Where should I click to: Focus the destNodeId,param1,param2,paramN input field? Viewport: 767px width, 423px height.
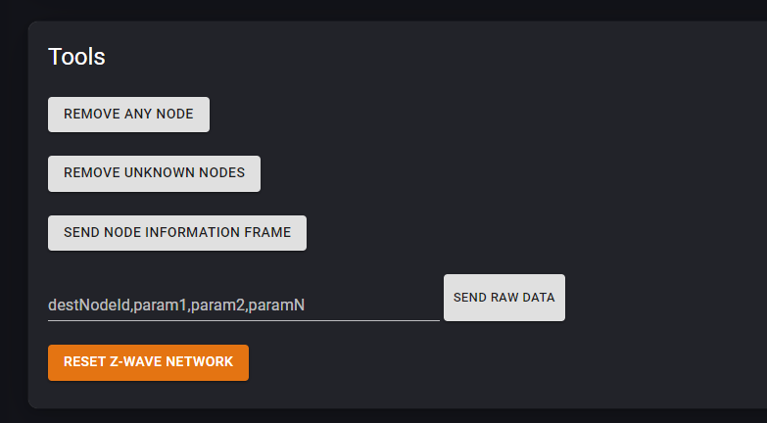click(243, 305)
